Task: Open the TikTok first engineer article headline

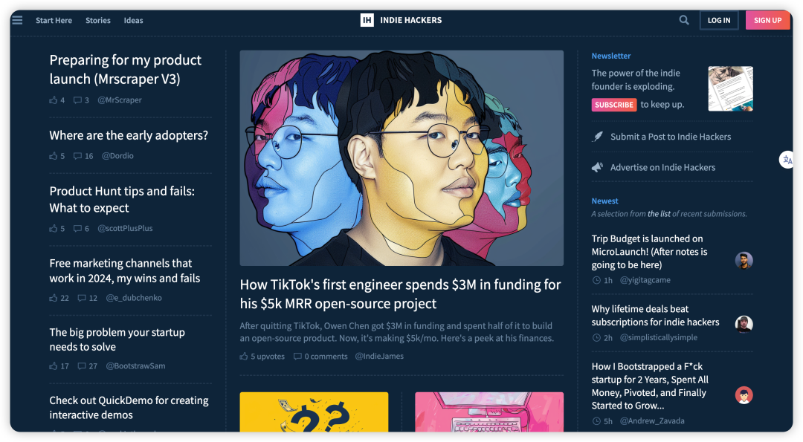Action: (400, 294)
